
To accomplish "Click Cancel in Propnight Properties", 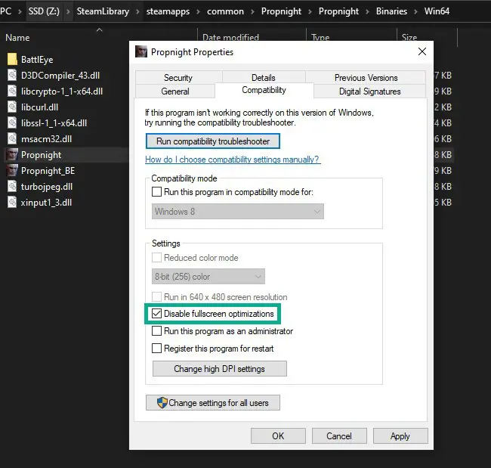I will coord(339,436).
